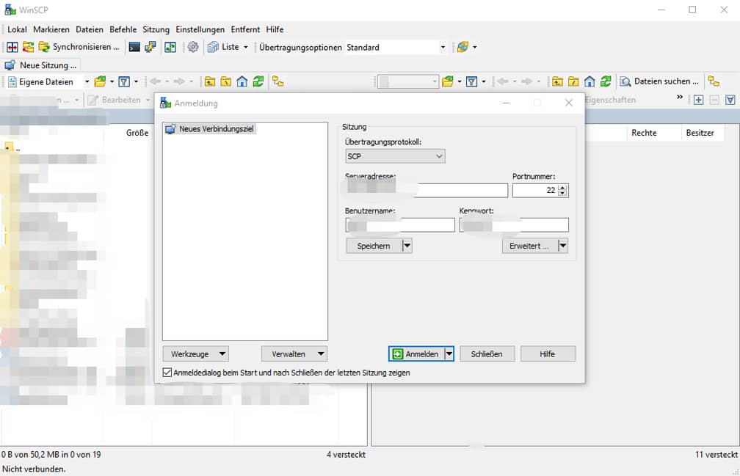This screenshot has width=740, height=476.
Task: Open the Einstellungen menu
Action: point(200,29)
